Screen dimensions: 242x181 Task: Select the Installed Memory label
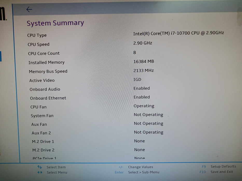click(46, 62)
